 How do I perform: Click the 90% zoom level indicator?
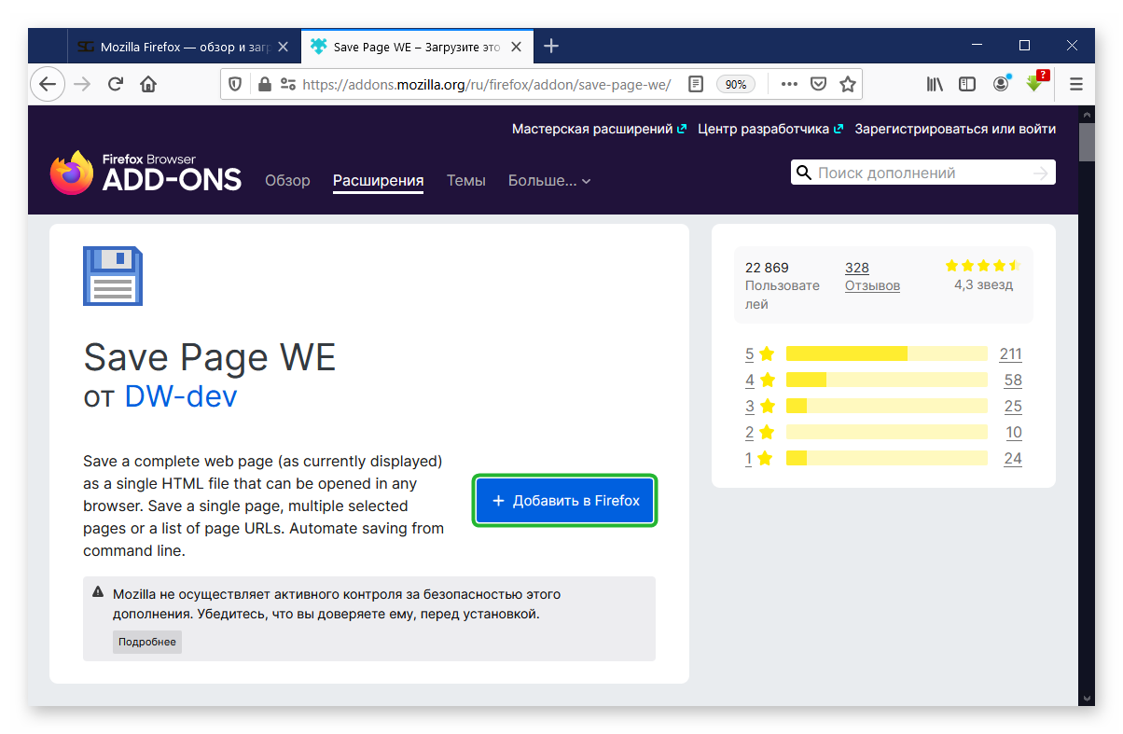click(736, 84)
